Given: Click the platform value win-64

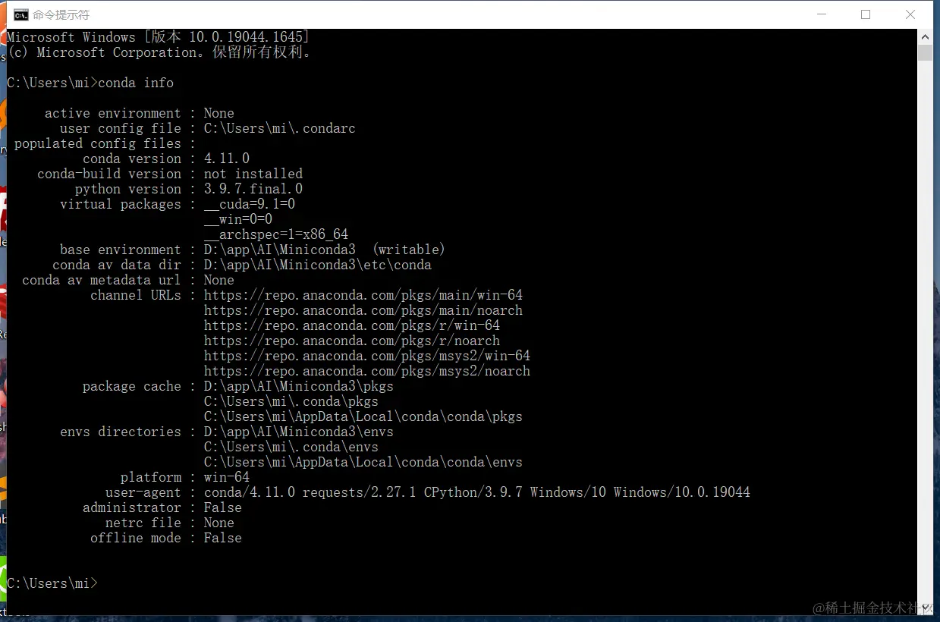Looking at the screenshot, I should 227,477.
